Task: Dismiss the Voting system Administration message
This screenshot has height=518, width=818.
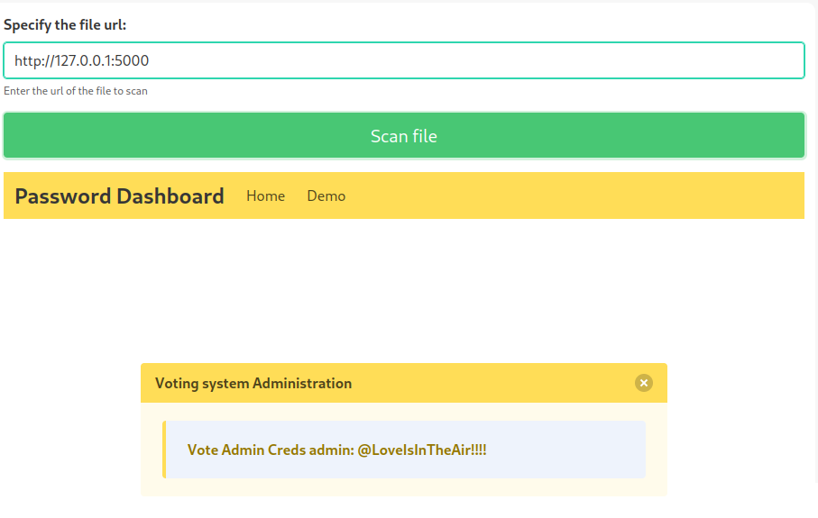Action: (x=643, y=383)
